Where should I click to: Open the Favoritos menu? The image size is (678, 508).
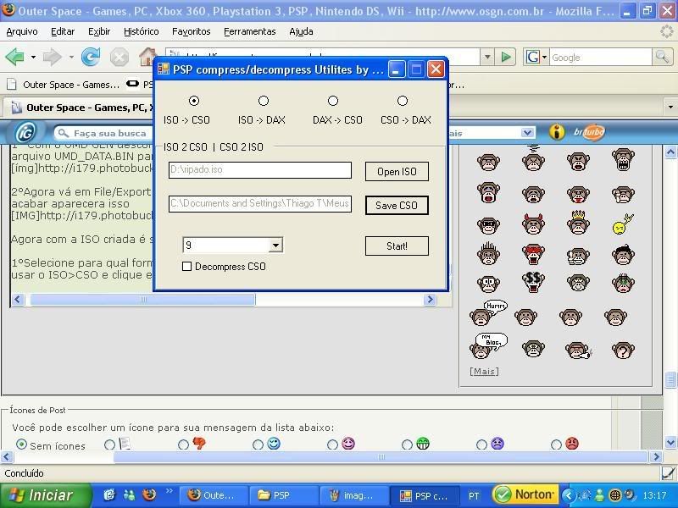pos(192,31)
